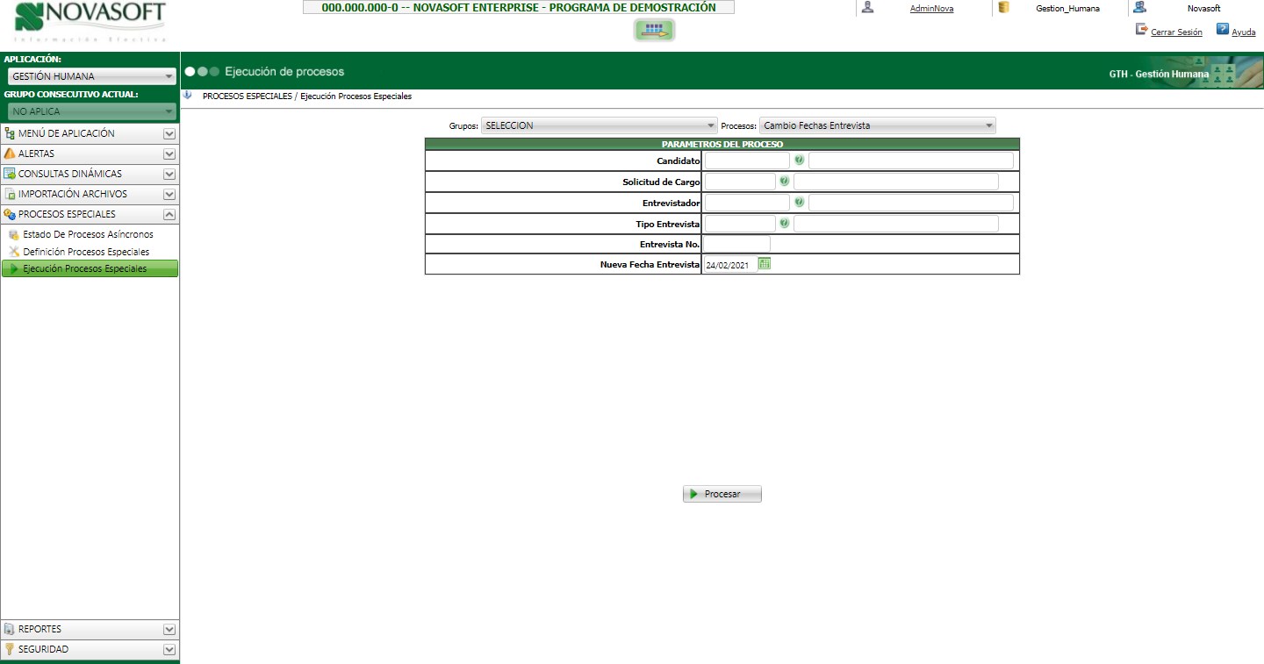Screen dimensions: 1264x664
Task: Focus the Tipo Entrevista code field
Action: [x=740, y=224]
